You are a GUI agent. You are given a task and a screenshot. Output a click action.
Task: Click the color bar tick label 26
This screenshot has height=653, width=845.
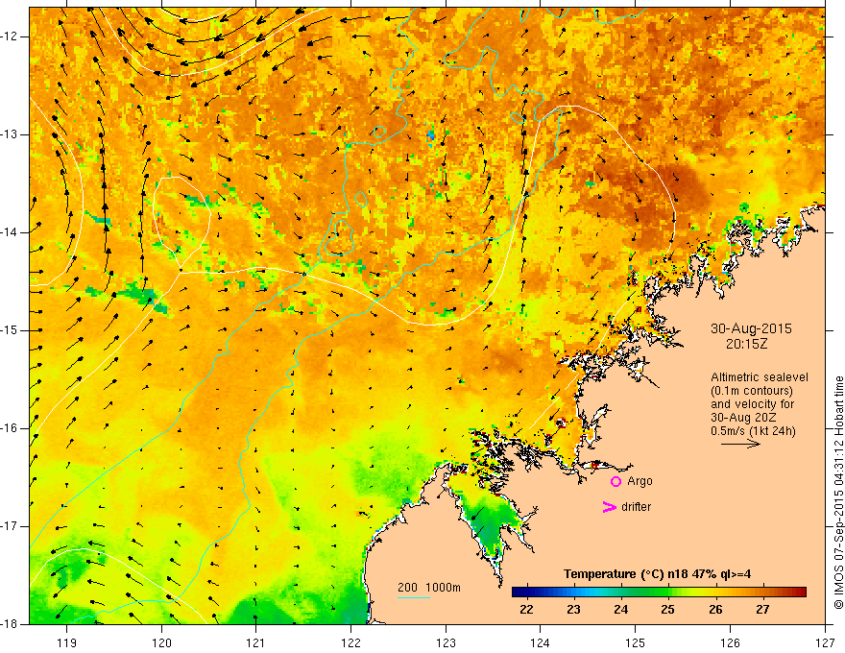tap(715, 610)
